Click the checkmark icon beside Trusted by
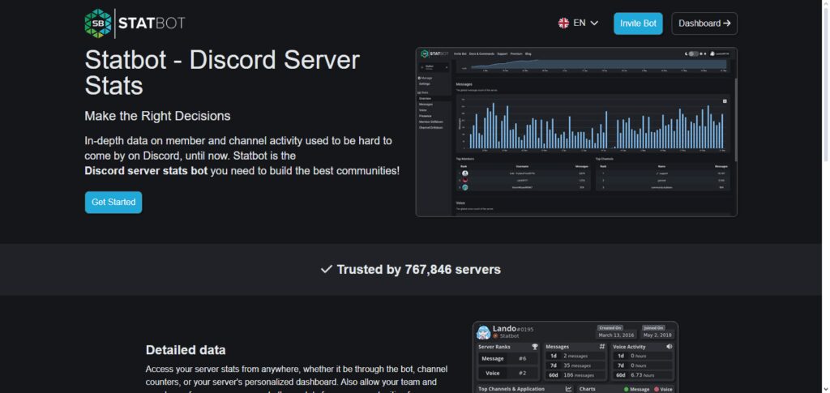 click(x=326, y=270)
